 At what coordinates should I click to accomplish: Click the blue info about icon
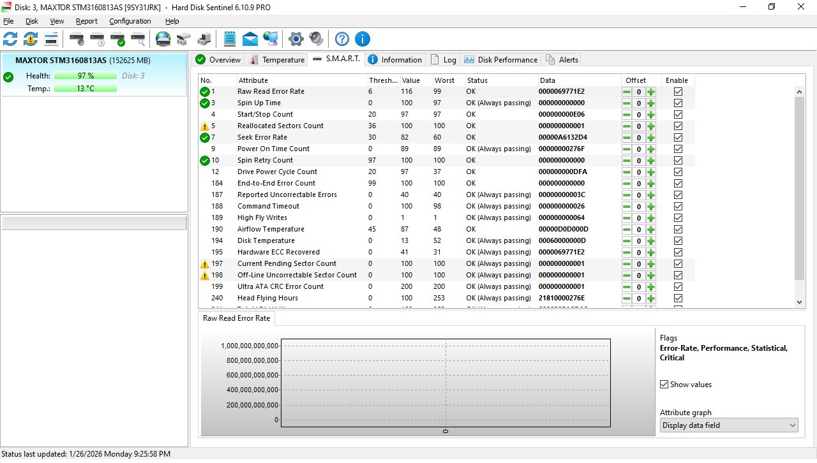pos(362,40)
